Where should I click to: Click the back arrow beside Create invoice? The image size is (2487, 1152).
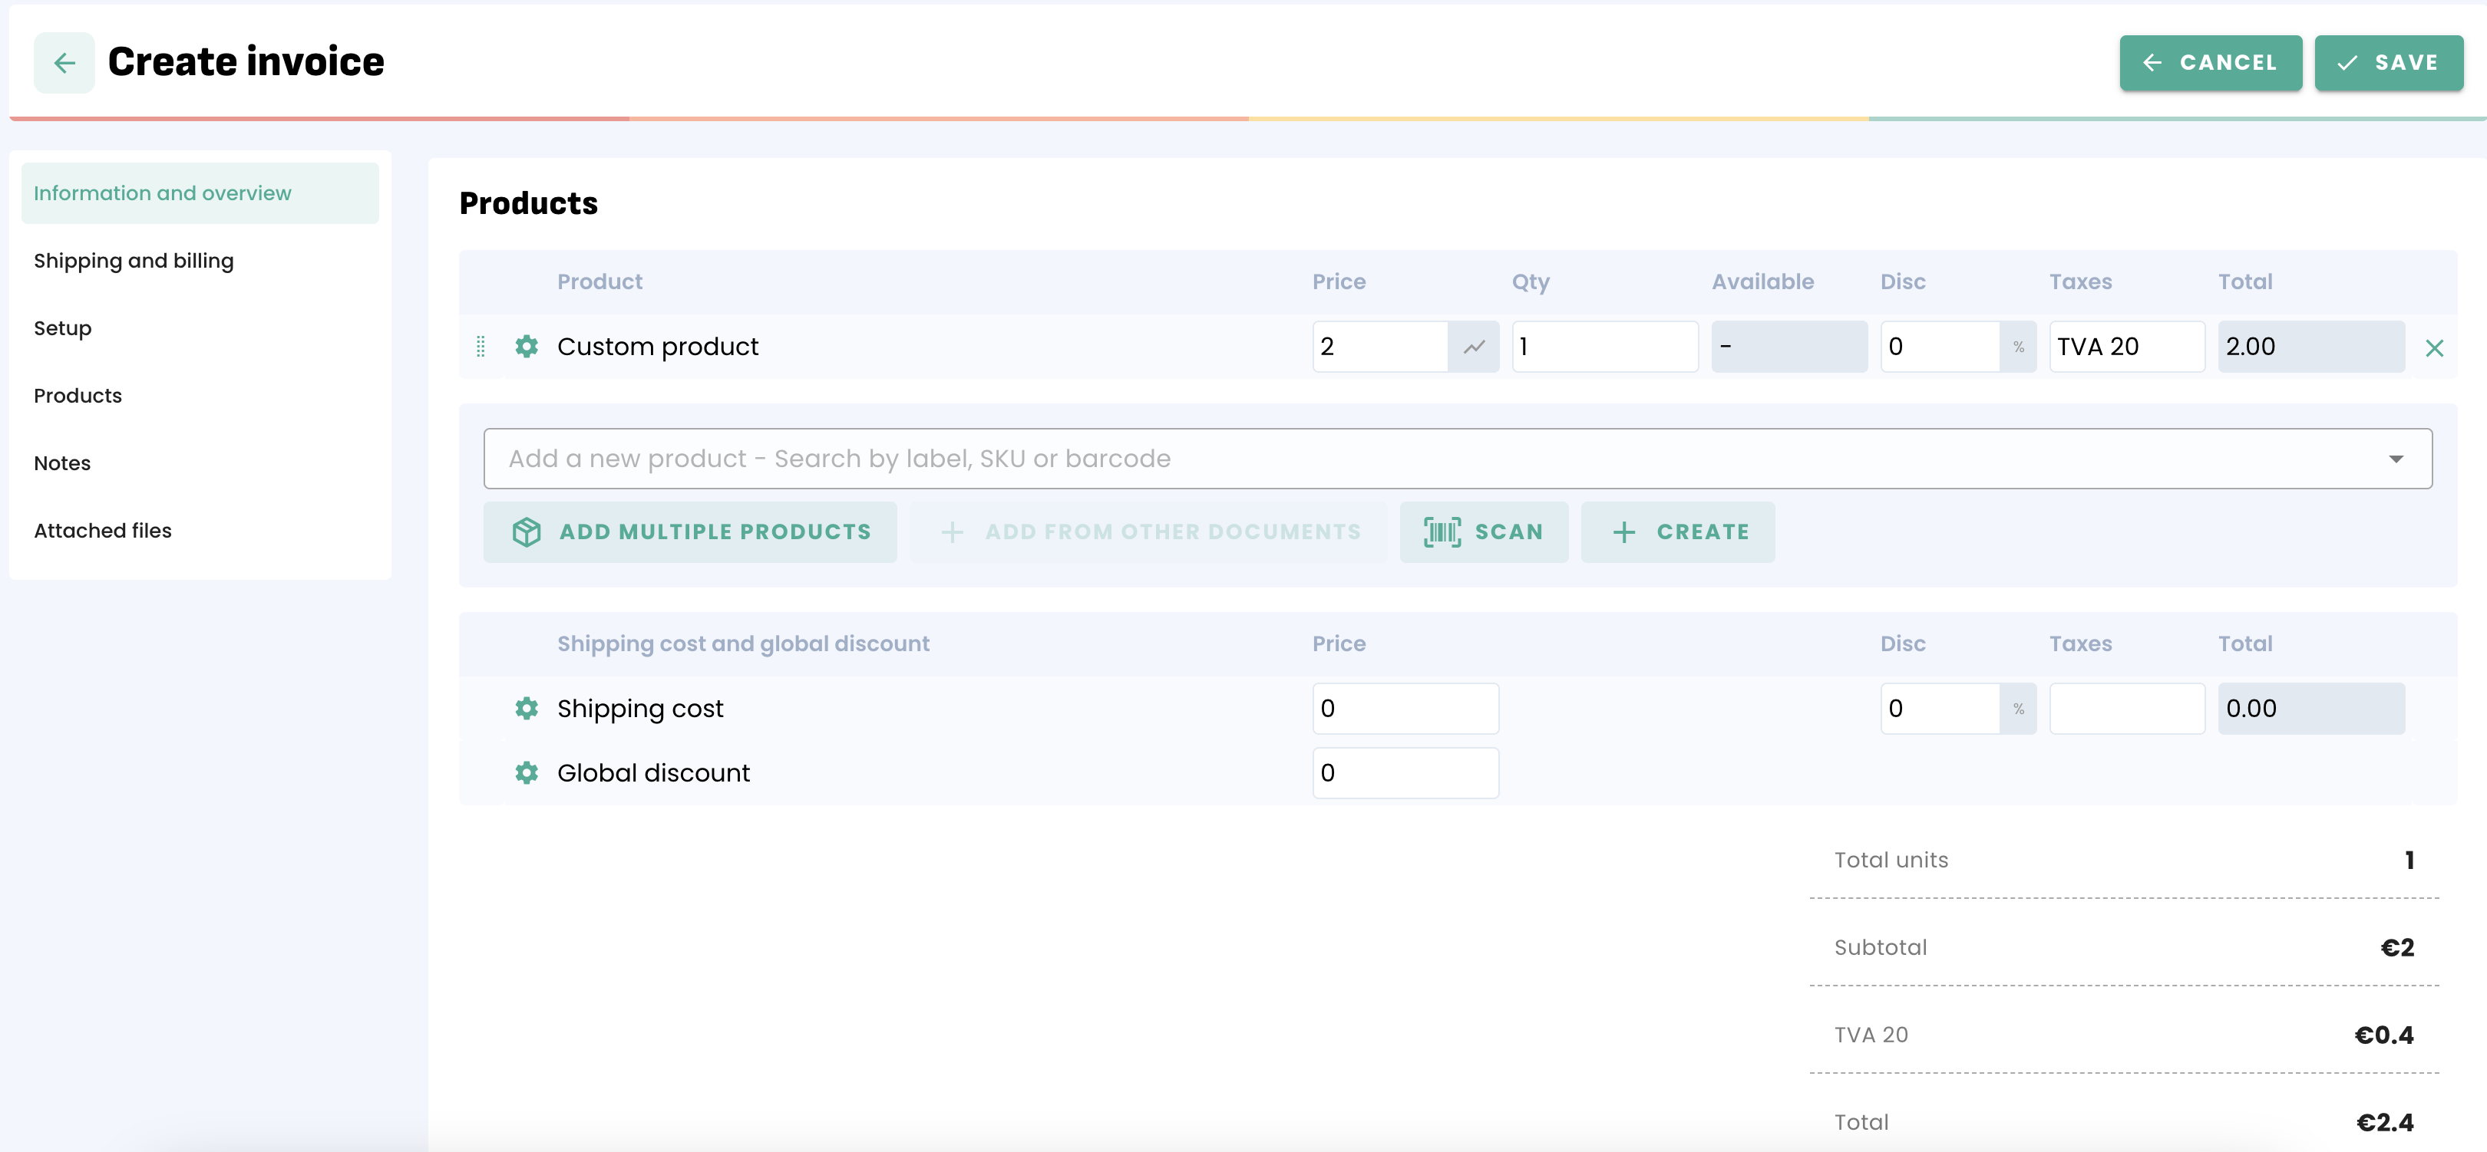[x=64, y=63]
